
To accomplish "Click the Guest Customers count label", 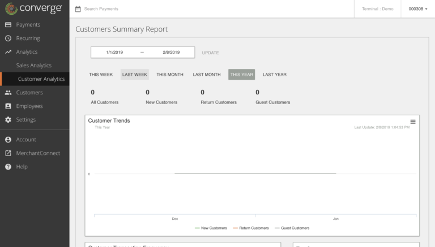I will point(272,102).
